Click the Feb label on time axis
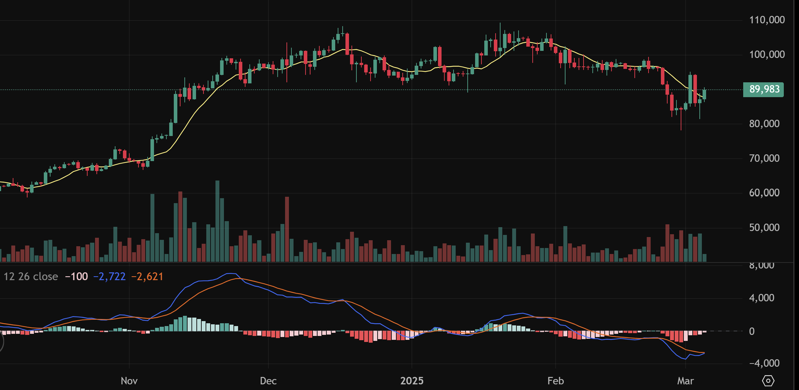This screenshot has height=390, width=799. (556, 381)
